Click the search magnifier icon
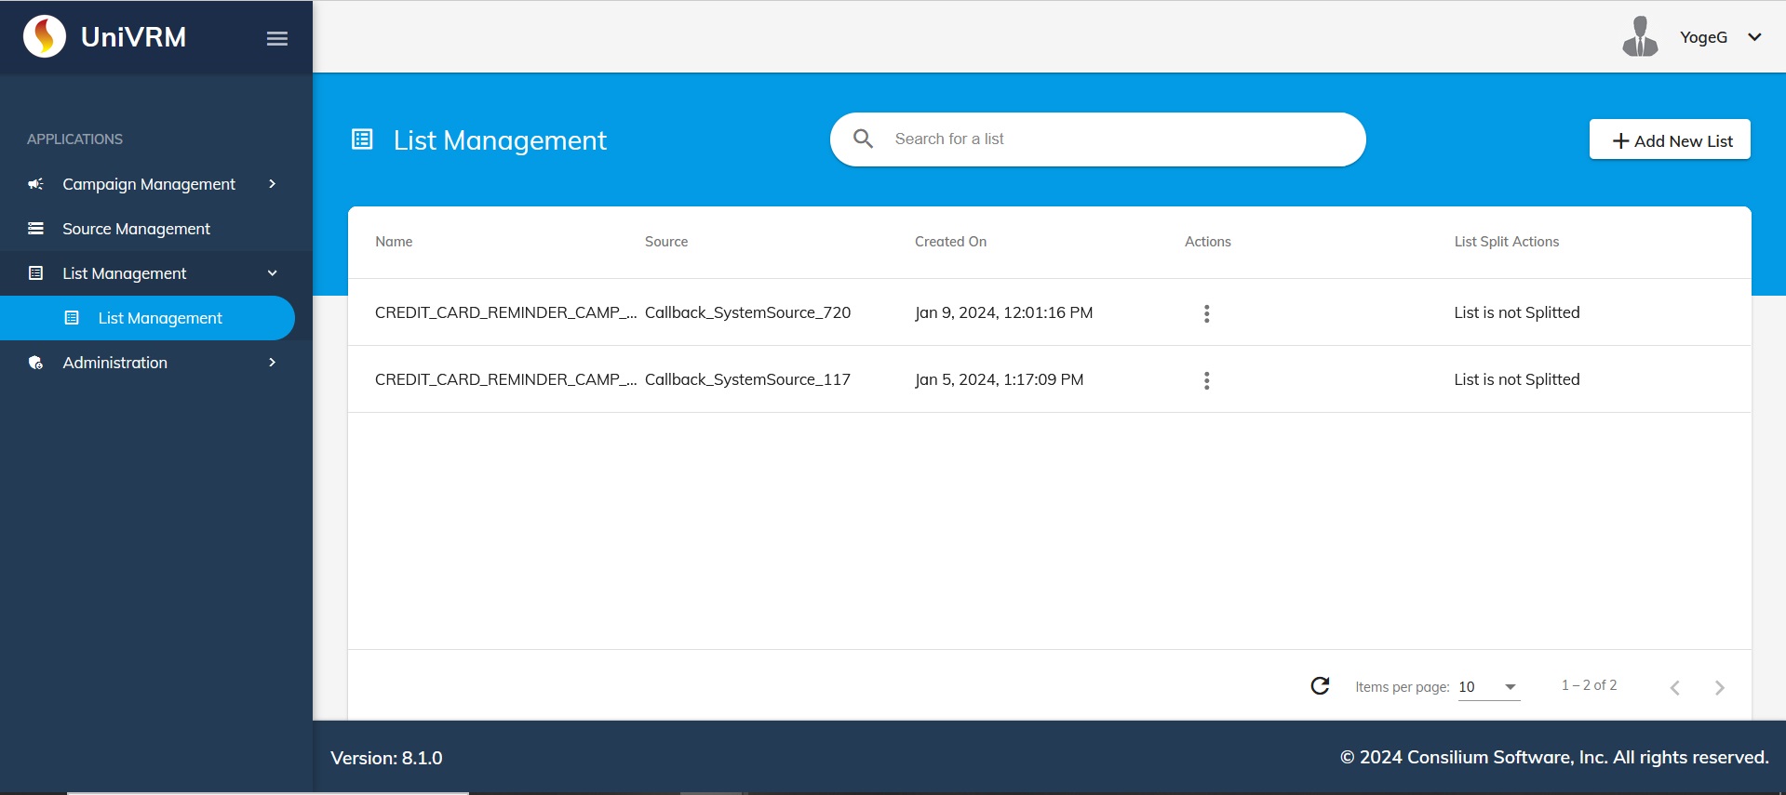Image resolution: width=1786 pixels, height=795 pixels. 863,139
